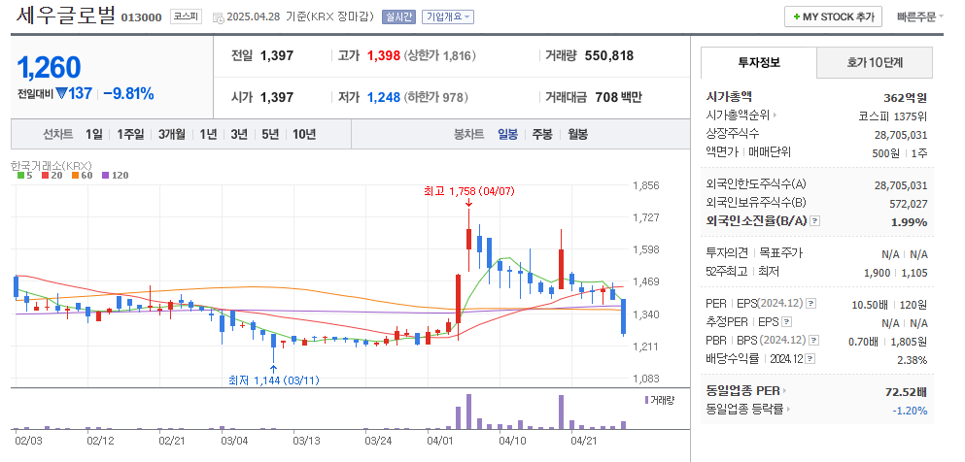Switch to the 호가10단계 tab

coord(875,62)
